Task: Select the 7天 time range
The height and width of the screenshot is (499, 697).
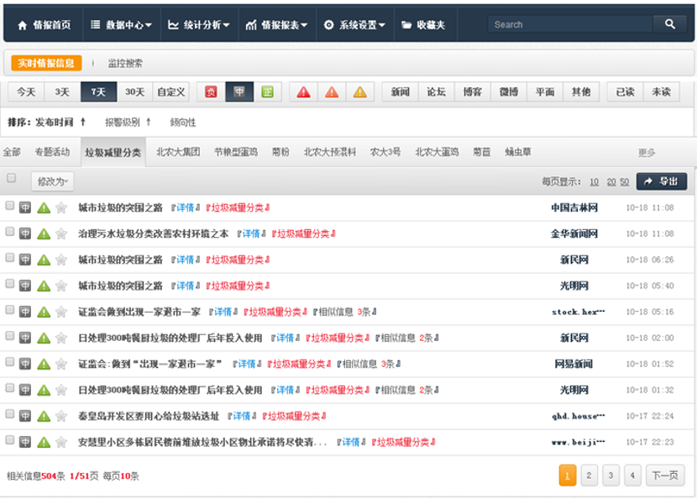Action: (99, 92)
